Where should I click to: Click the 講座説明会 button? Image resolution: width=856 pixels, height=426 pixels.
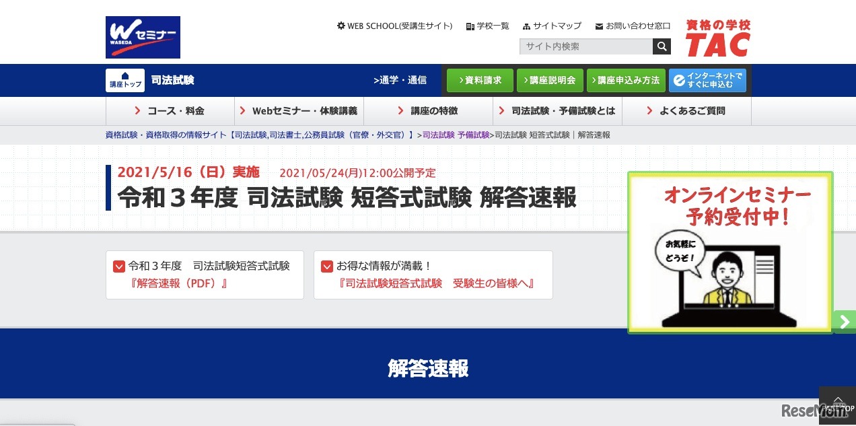[x=549, y=80]
